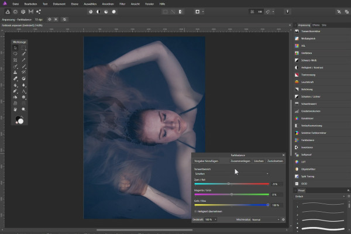351x234 pixels.
Task: Click the Select All marquee toolbar icon
Action: 165,12
